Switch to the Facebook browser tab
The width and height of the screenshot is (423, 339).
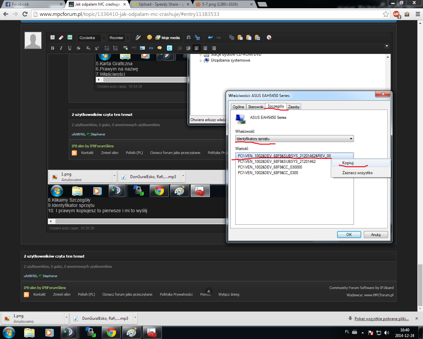pos(33,4)
